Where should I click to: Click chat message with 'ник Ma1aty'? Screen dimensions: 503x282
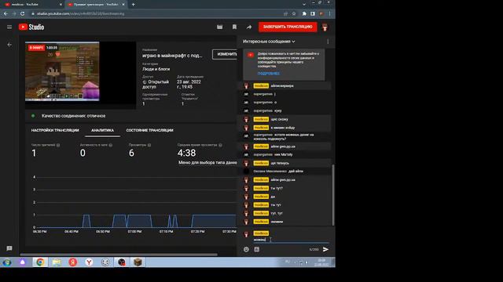pos(285,155)
